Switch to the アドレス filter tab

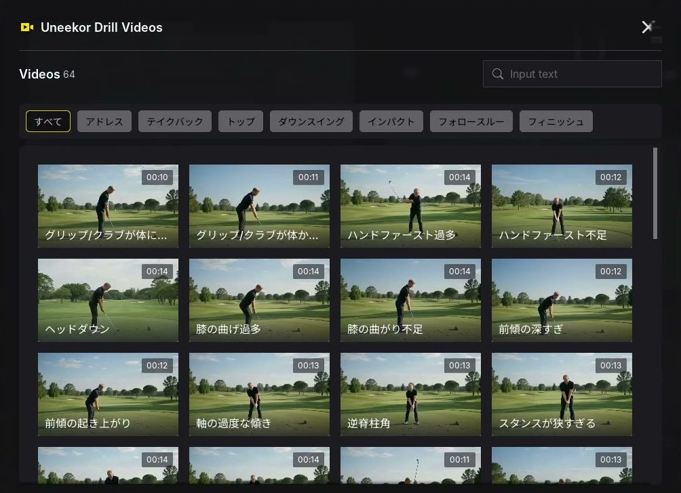pos(104,121)
